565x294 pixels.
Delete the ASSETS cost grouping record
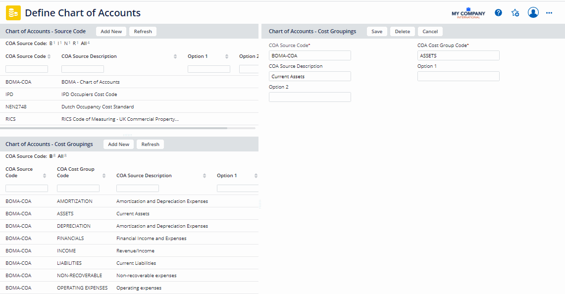pyautogui.click(x=402, y=32)
